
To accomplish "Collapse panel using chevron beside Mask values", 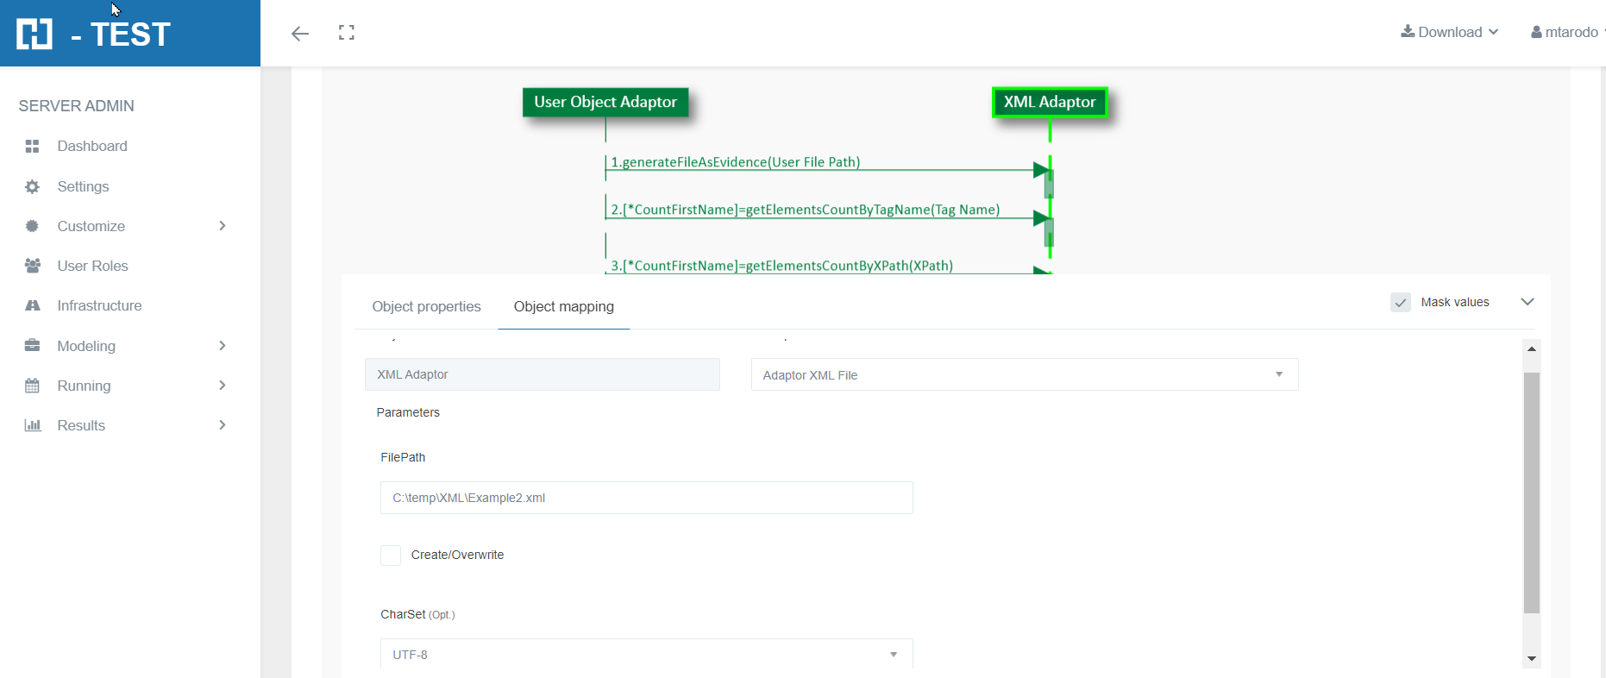I will click(x=1528, y=302).
